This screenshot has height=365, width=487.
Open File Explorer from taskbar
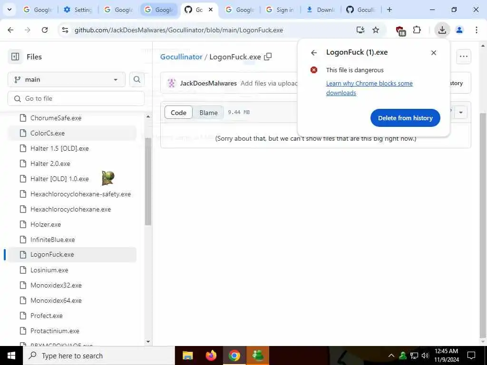(x=187, y=355)
